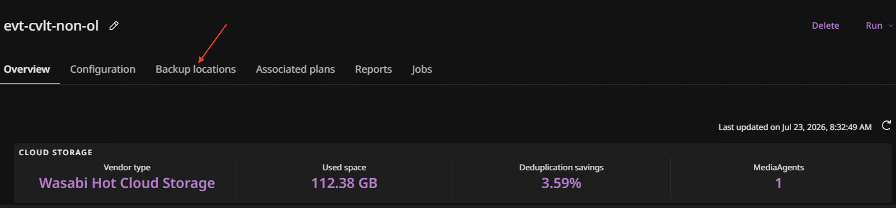Expand the Run dropdown chevron
Viewport: 896px width, 208px height.
(891, 26)
